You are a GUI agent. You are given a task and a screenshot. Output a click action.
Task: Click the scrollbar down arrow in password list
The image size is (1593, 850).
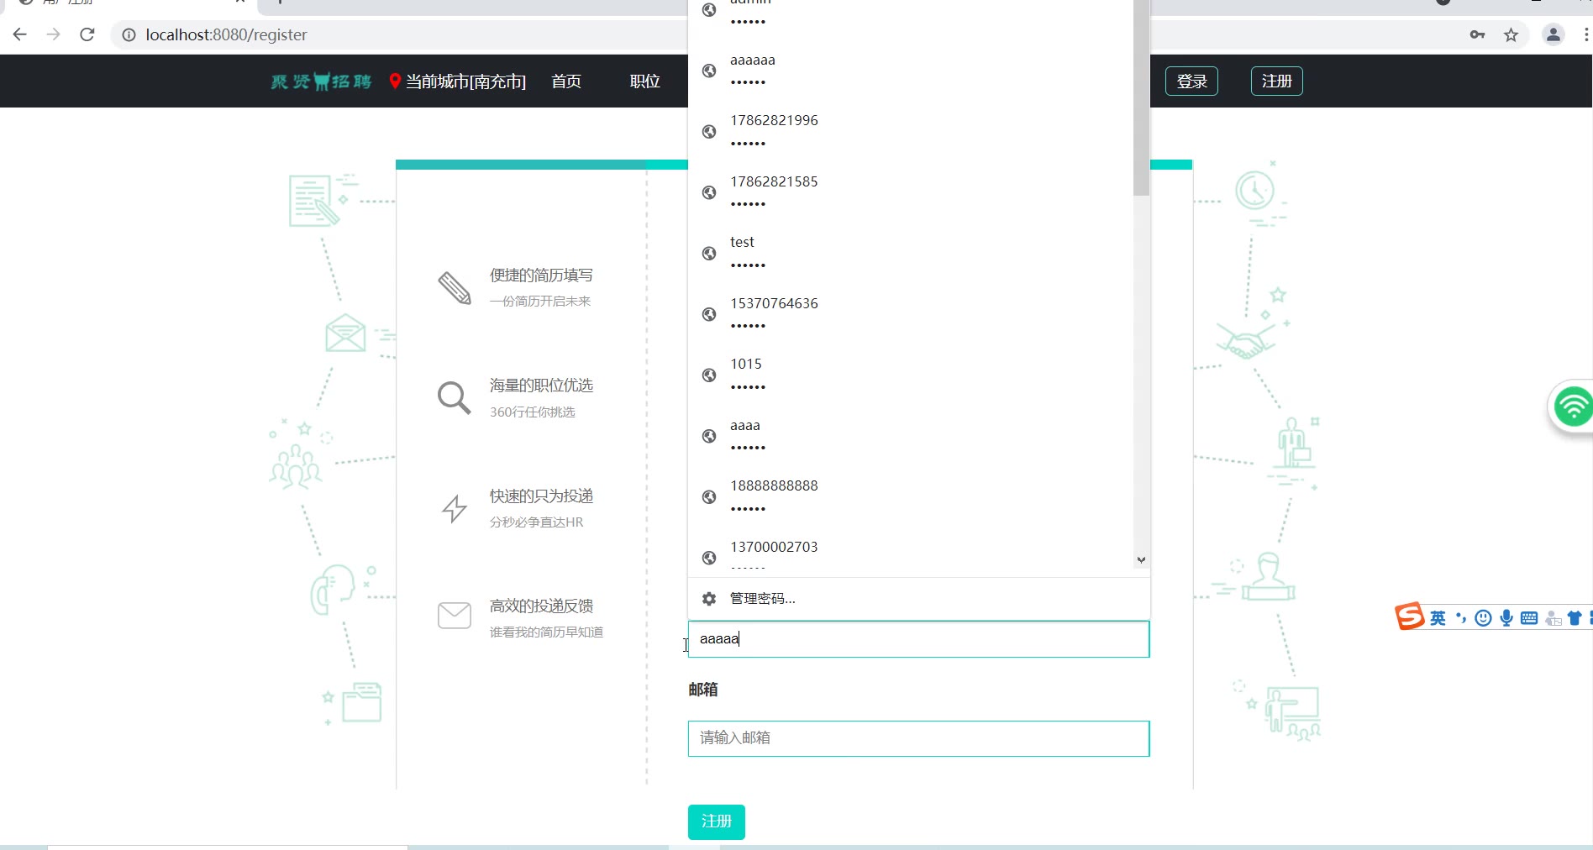pyautogui.click(x=1141, y=559)
